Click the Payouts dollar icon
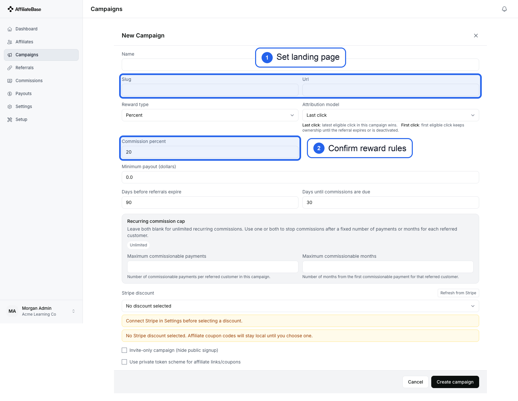518x401 pixels. point(10,94)
